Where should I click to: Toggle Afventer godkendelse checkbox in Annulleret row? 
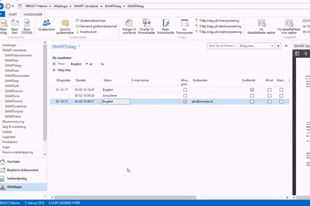pyautogui.click(x=185, y=95)
